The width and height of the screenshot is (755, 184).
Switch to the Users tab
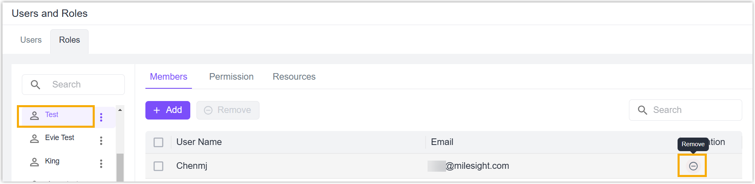click(31, 40)
